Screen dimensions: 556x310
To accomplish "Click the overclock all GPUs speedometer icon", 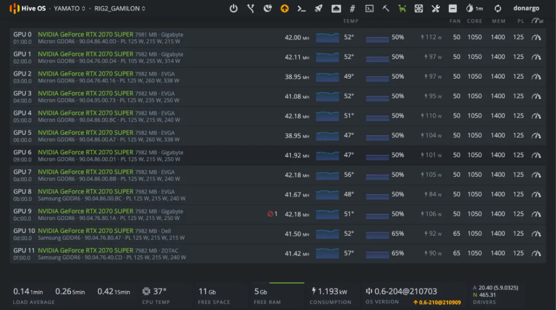I will 537,21.
